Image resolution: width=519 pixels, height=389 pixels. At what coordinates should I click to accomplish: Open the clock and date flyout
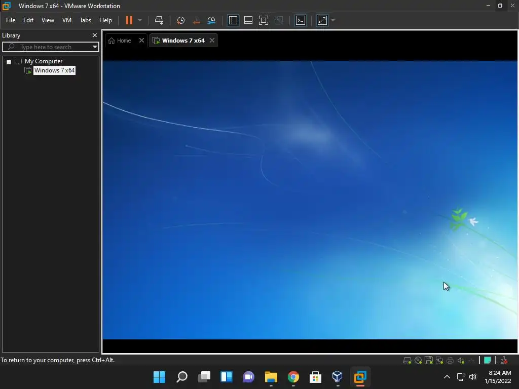coord(498,377)
